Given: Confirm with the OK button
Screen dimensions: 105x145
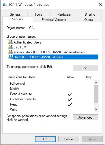Looking at the screenshot, I should point(45,139).
